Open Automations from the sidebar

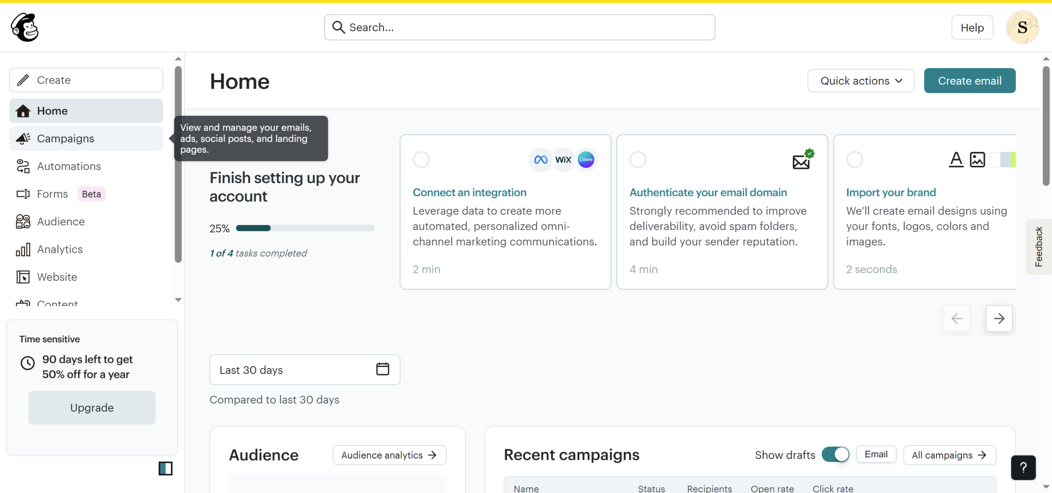tap(69, 166)
